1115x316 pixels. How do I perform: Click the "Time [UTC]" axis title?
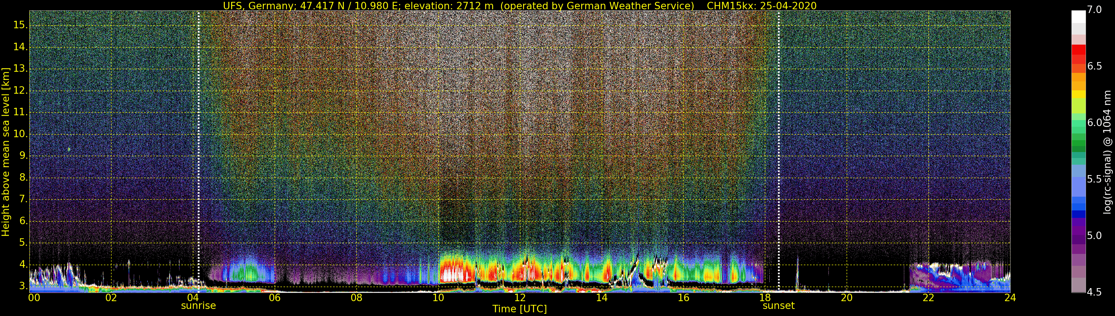520,309
